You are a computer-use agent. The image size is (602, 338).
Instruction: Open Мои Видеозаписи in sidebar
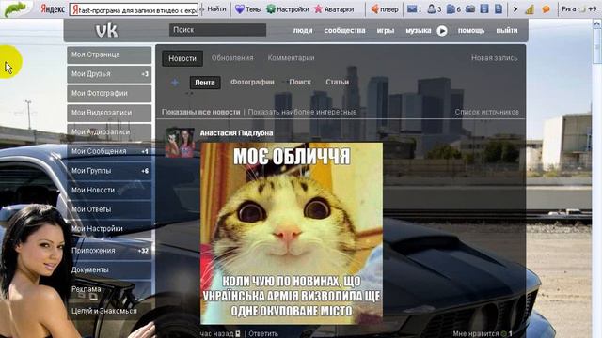click(x=109, y=113)
